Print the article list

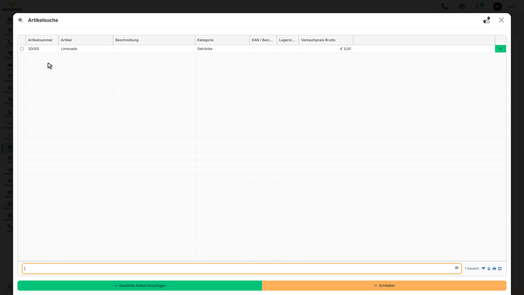coord(495,268)
